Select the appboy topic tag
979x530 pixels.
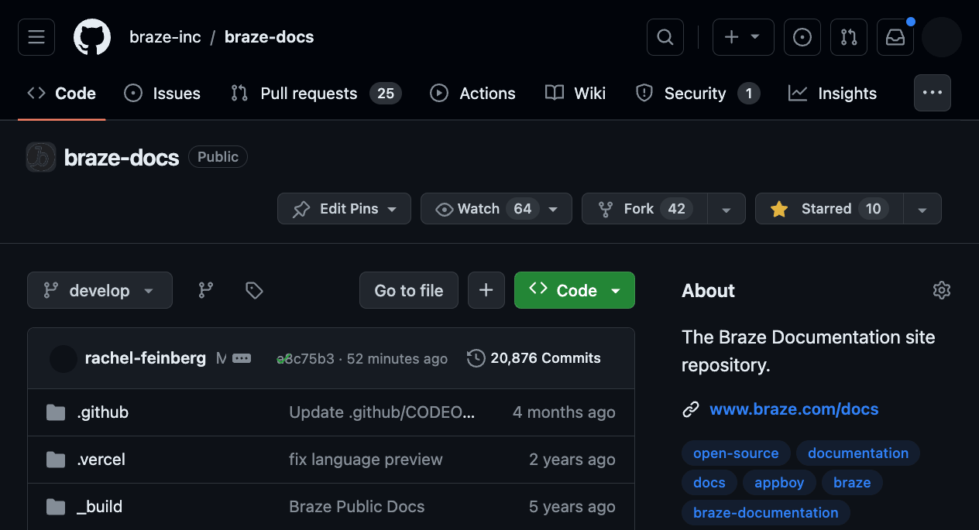[x=779, y=483]
